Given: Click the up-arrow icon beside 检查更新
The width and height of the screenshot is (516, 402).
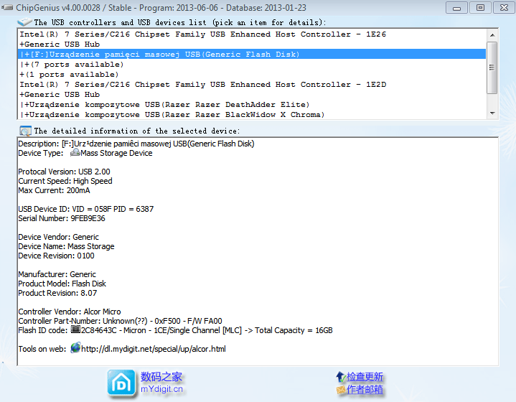Looking at the screenshot, I should pos(341,376).
